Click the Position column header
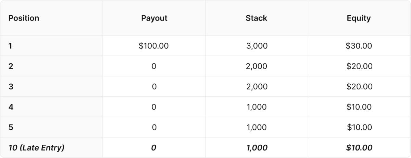 [24, 18]
